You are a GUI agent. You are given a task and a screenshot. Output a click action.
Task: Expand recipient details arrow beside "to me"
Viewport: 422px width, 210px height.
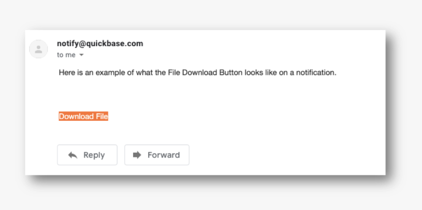click(x=81, y=55)
